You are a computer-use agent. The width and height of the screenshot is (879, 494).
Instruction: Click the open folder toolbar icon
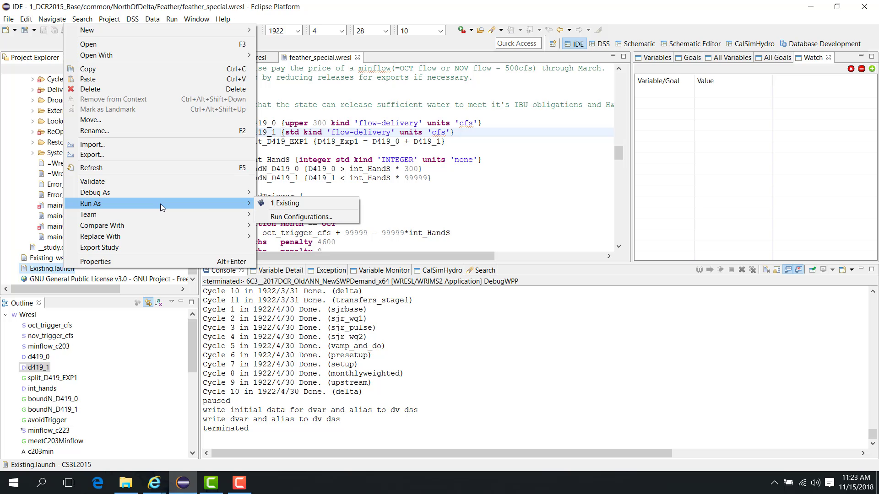[480, 30]
